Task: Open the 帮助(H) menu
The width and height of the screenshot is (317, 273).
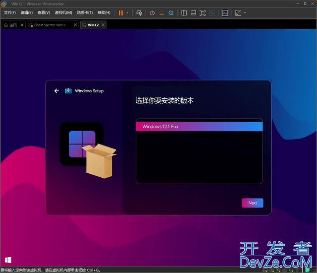Action: point(104,12)
